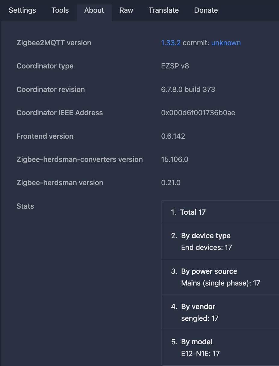Switch to the Tools tab
This screenshot has height=366, width=279.
coord(60,10)
